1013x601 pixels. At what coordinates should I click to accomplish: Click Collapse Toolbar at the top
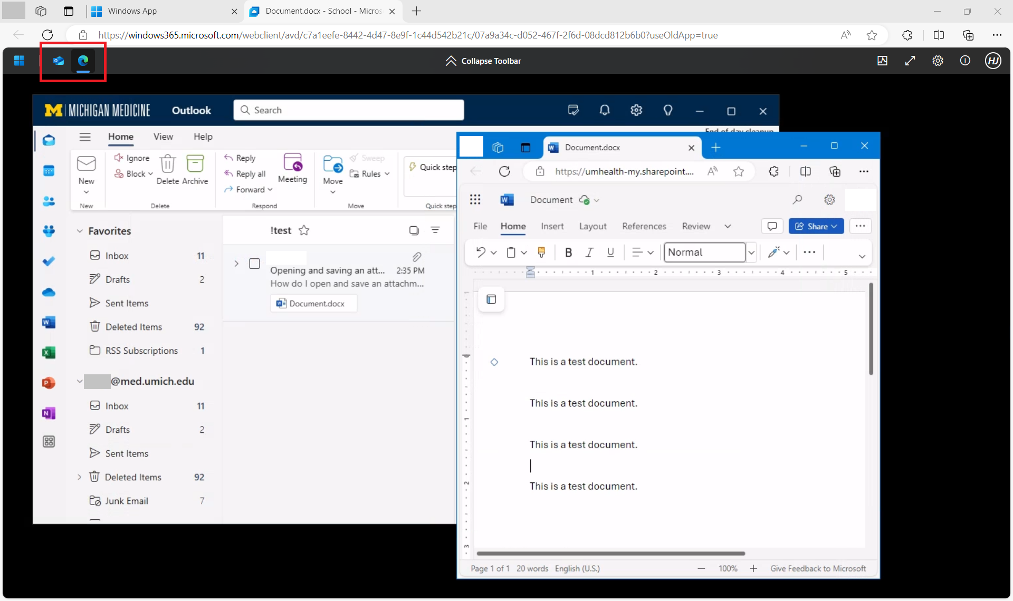483,61
